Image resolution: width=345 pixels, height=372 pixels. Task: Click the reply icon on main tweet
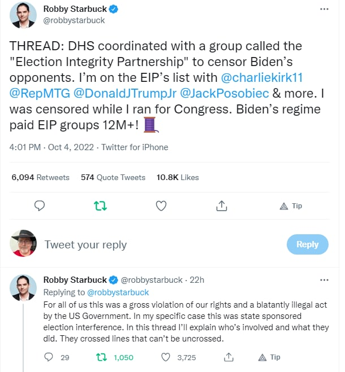pos(40,206)
